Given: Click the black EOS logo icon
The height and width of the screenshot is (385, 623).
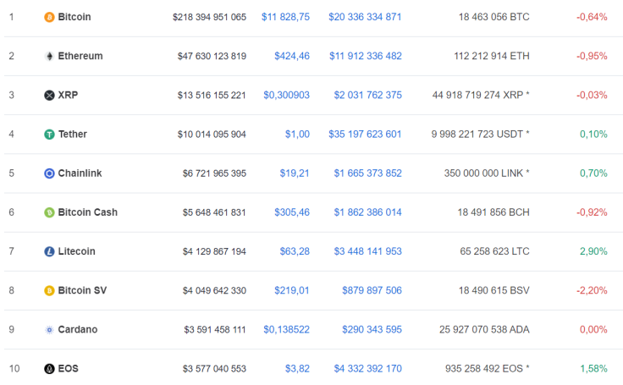Looking at the screenshot, I should pyautogui.click(x=49, y=369).
